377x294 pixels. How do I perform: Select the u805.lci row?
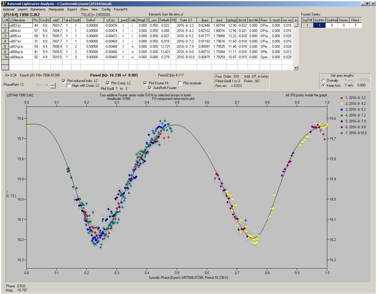tap(147, 36)
